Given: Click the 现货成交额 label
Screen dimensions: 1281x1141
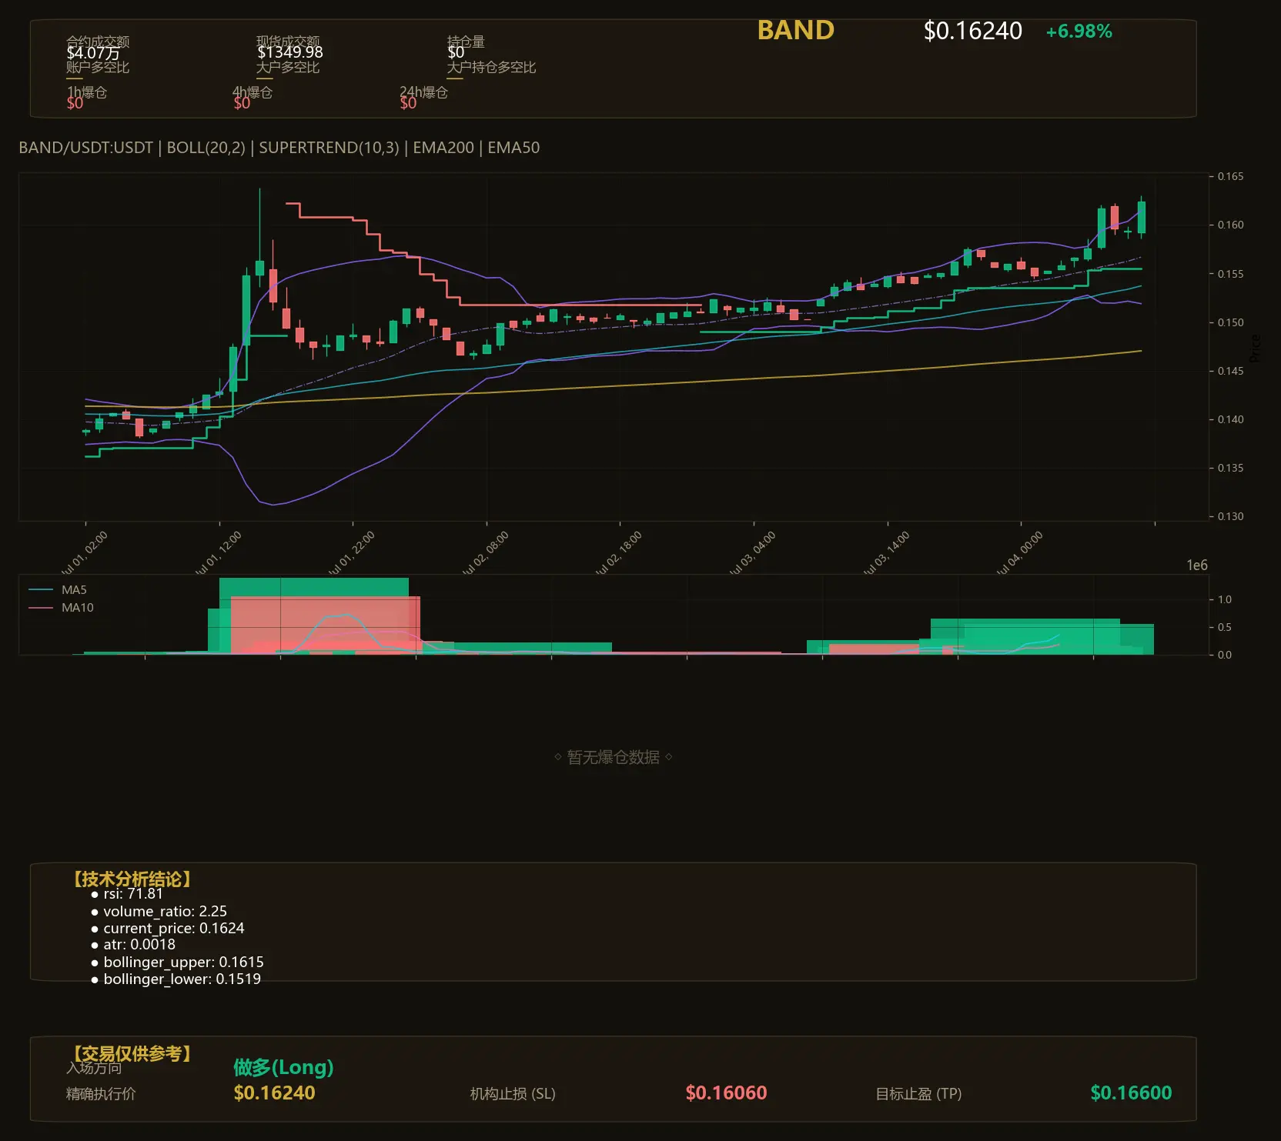Looking at the screenshot, I should coord(288,41).
